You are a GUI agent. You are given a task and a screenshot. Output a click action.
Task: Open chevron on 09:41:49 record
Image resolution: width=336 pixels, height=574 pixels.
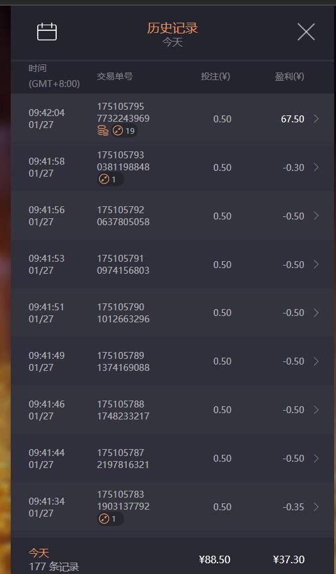coord(316,361)
